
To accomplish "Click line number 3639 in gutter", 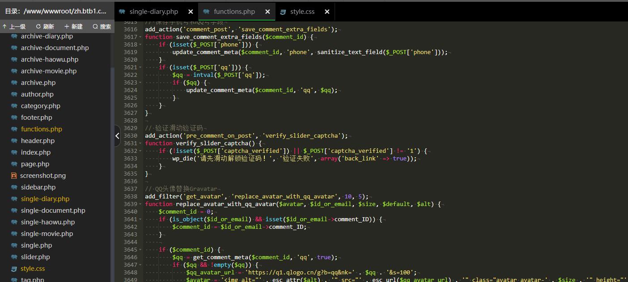I will click(x=130, y=204).
